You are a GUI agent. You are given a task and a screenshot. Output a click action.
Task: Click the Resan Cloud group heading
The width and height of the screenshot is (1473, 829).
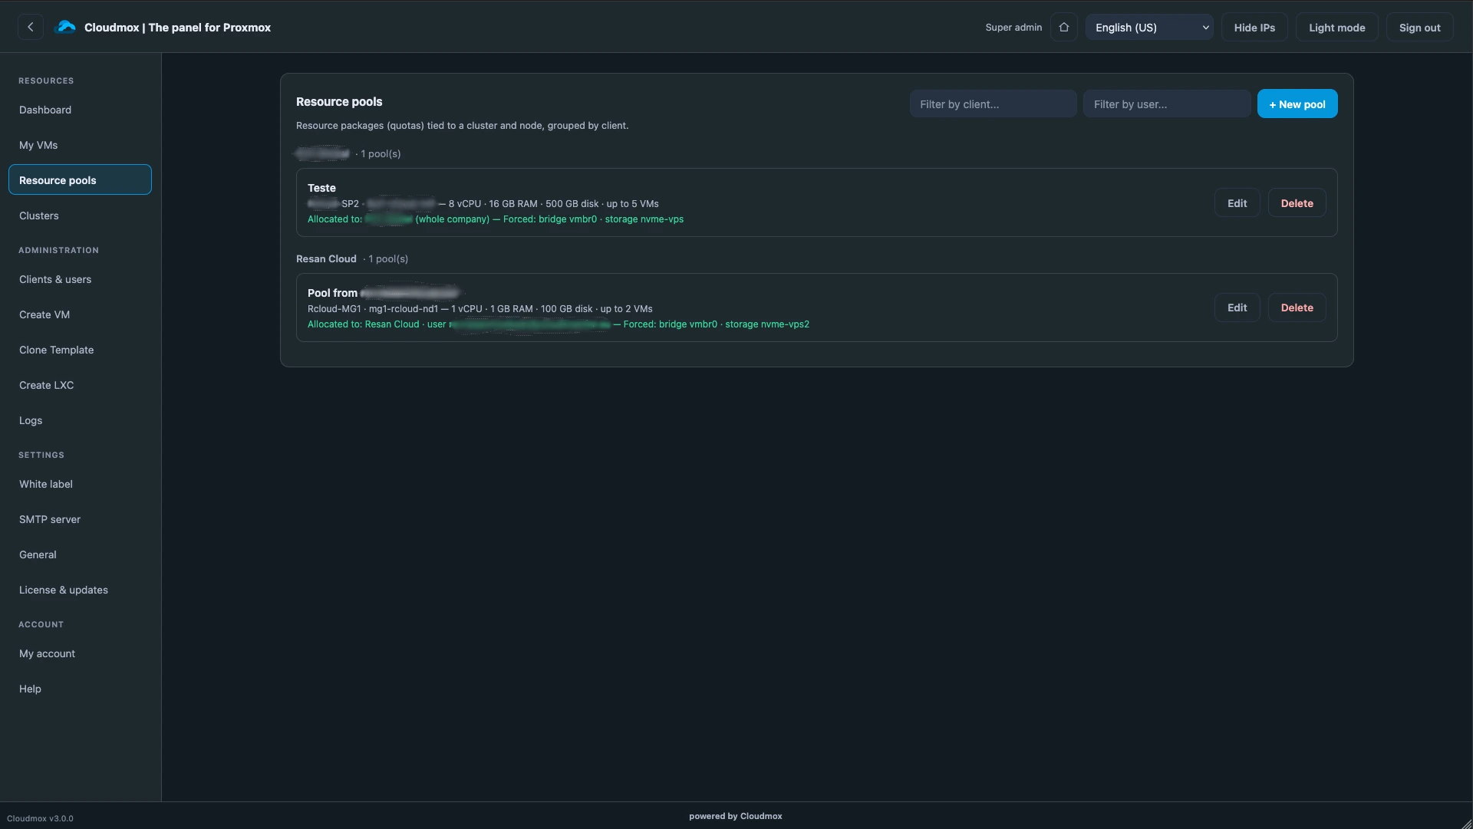[326, 258]
